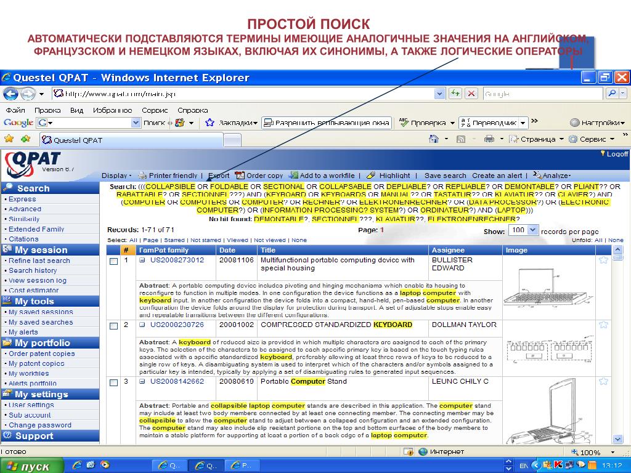The width and height of the screenshot is (631, 473).
Task: Select Not starred filter link
Action: 205,240
